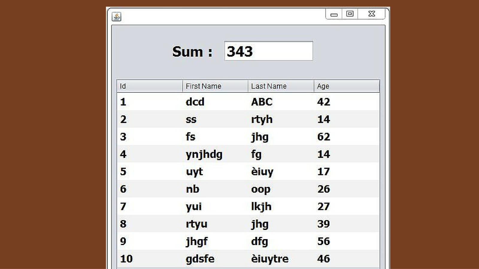Select the Id cell with value 2
The image size is (479, 269).
click(150, 119)
